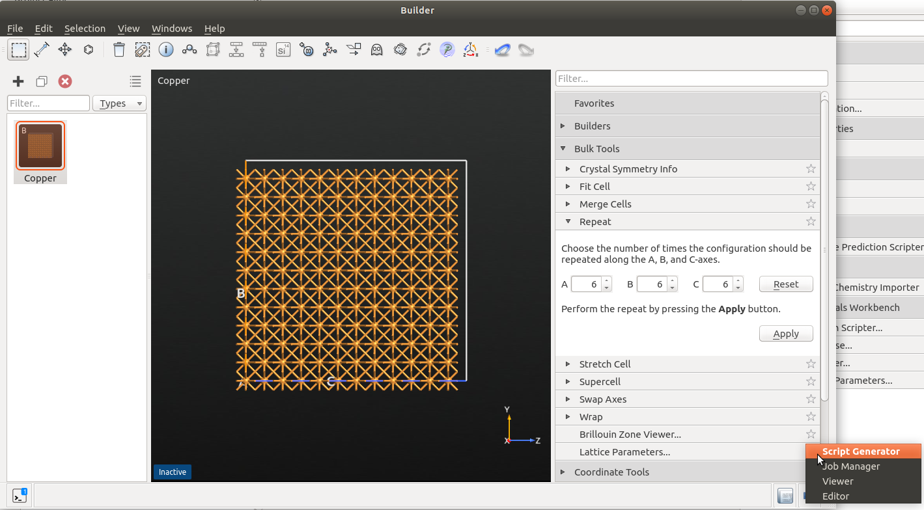Add a new configuration with plus icon
This screenshot has width=924, height=510.
18,81
